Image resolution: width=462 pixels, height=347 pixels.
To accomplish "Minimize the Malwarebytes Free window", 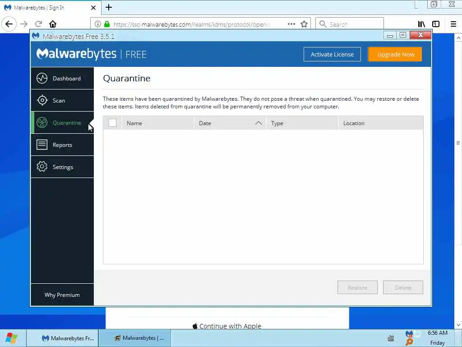I will 390,35.
